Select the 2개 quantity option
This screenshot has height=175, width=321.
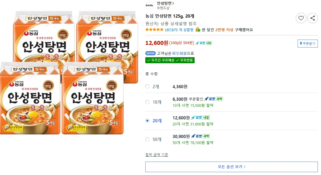point(147,87)
